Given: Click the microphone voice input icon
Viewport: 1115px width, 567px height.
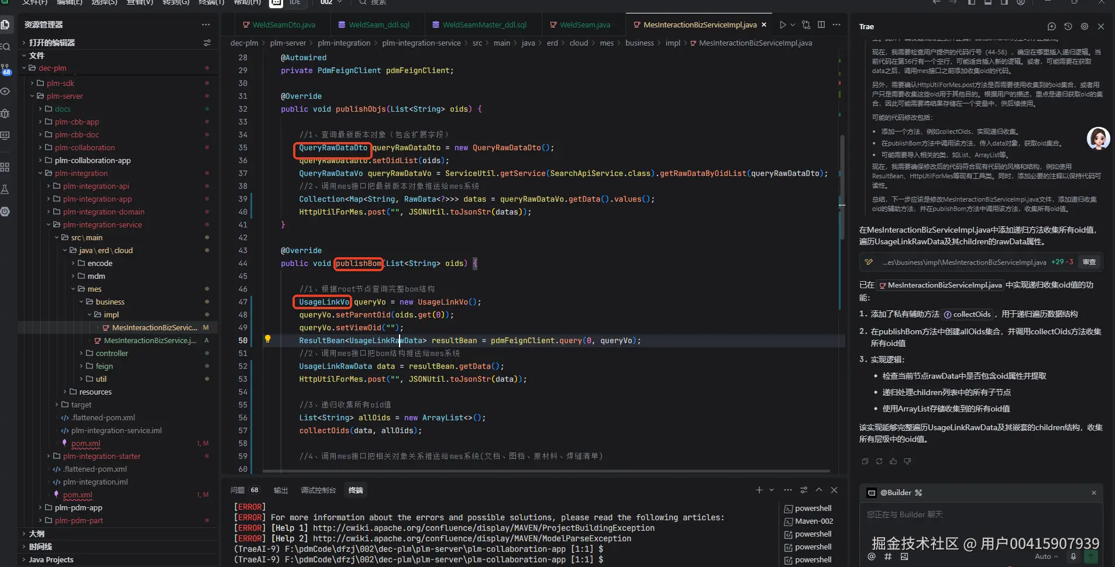Looking at the screenshot, I should pos(1073,556).
